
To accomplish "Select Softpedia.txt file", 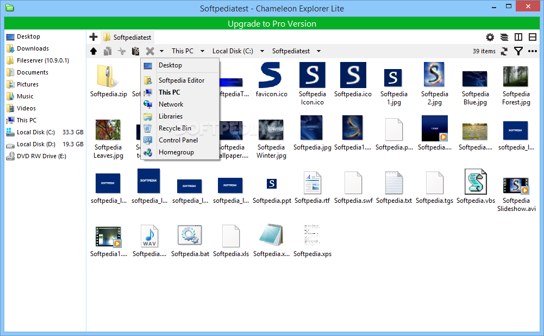I will pos(394,188).
